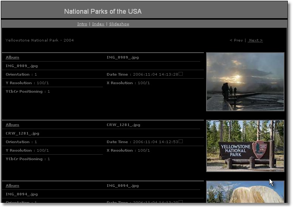Open the Yellowstone National Park sign thumbnail
293x208 pixels.
pyautogui.click(x=245, y=146)
